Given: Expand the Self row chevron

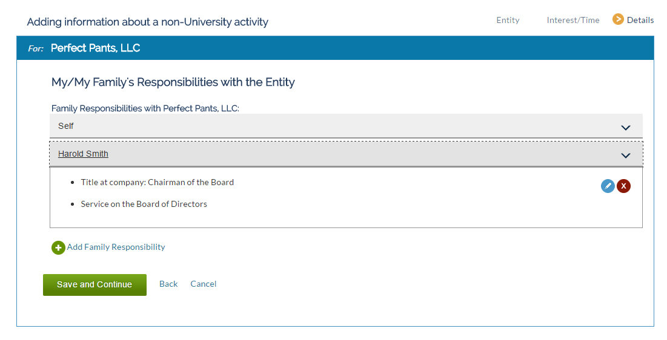Looking at the screenshot, I should 625,127.
